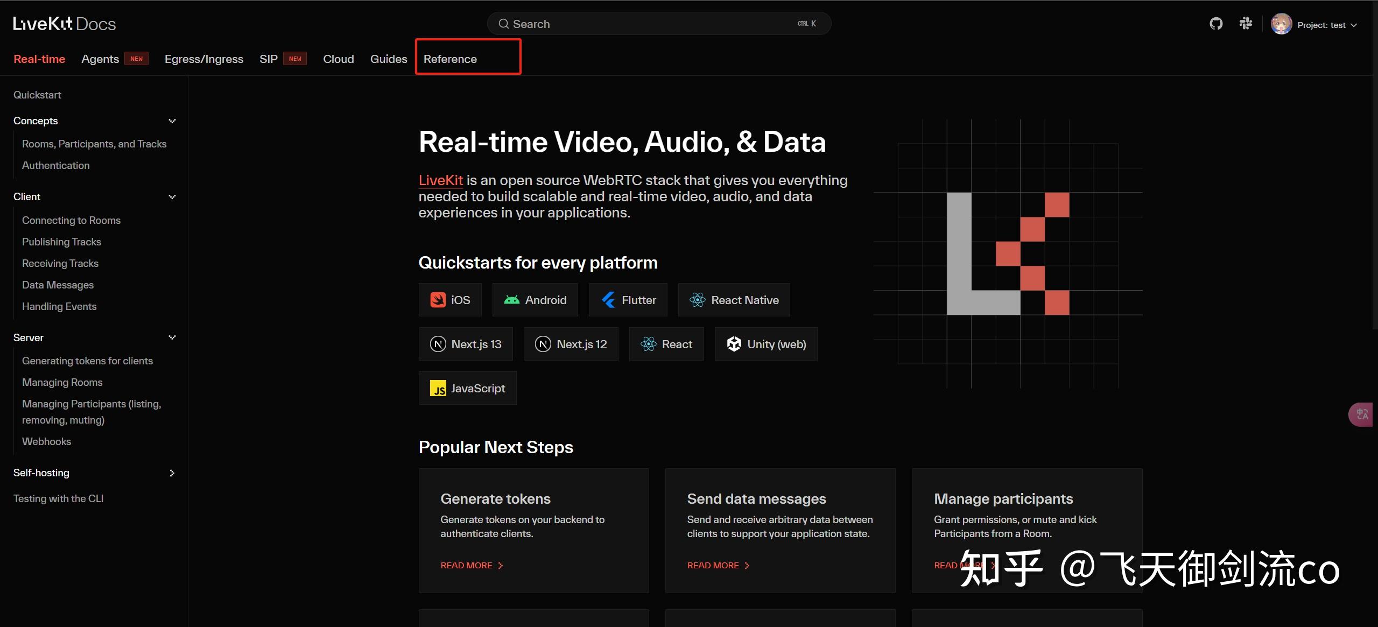Open the Flutter quickstart
Screen dimensions: 1378x627
628,300
